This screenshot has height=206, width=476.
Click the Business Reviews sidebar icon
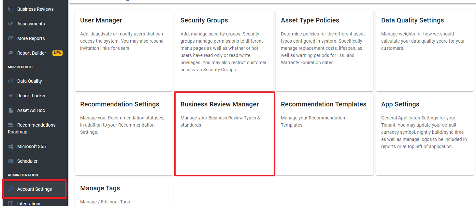click(11, 9)
